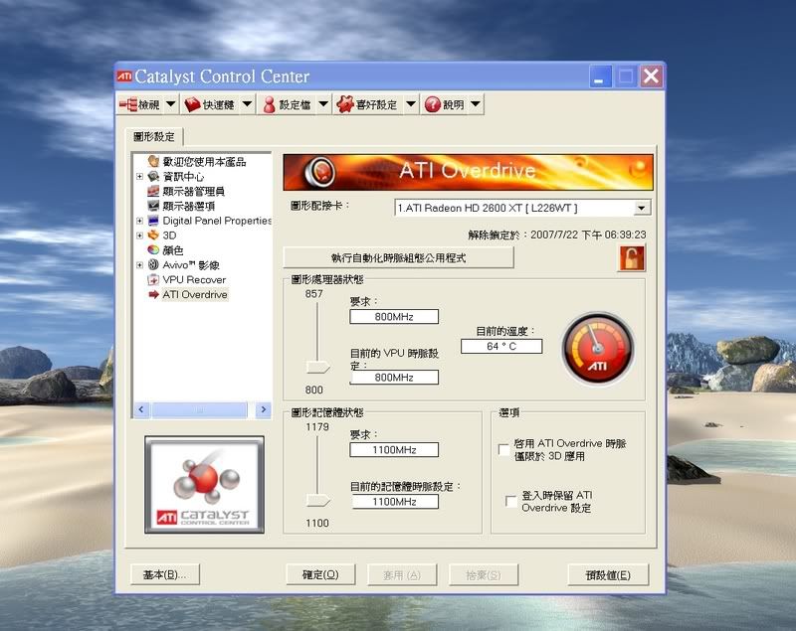Click the 說明 help question mark icon
796x631 pixels.
pyautogui.click(x=433, y=104)
